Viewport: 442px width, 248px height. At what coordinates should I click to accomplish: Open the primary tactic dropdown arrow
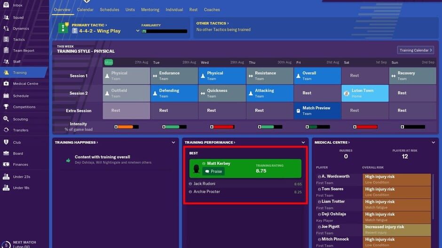point(138,30)
